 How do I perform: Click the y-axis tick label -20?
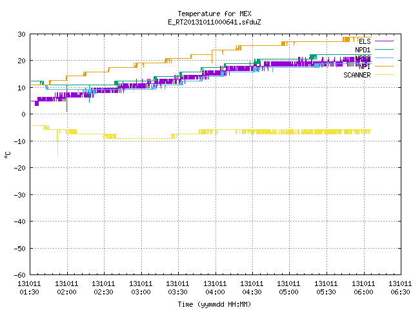click(x=20, y=168)
